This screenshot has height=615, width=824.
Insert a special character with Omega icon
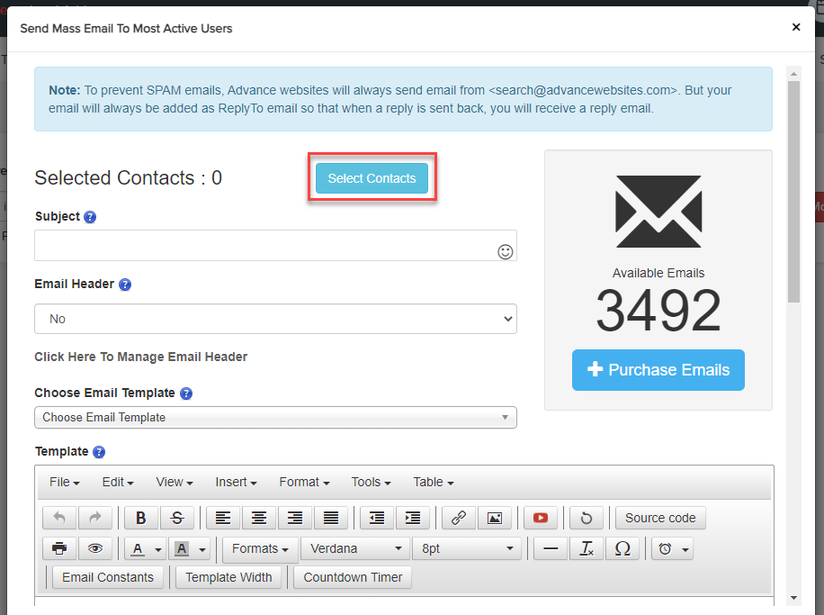click(x=622, y=548)
